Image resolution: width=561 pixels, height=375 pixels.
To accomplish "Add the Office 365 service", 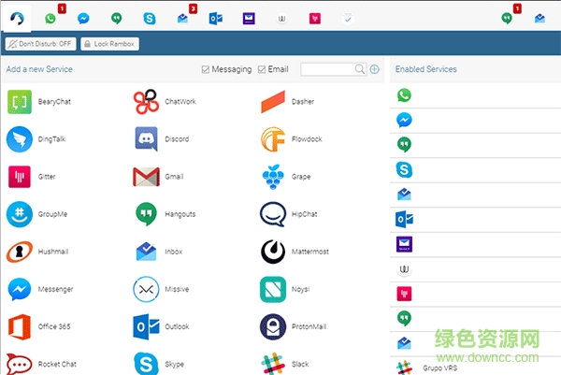I will (39, 326).
